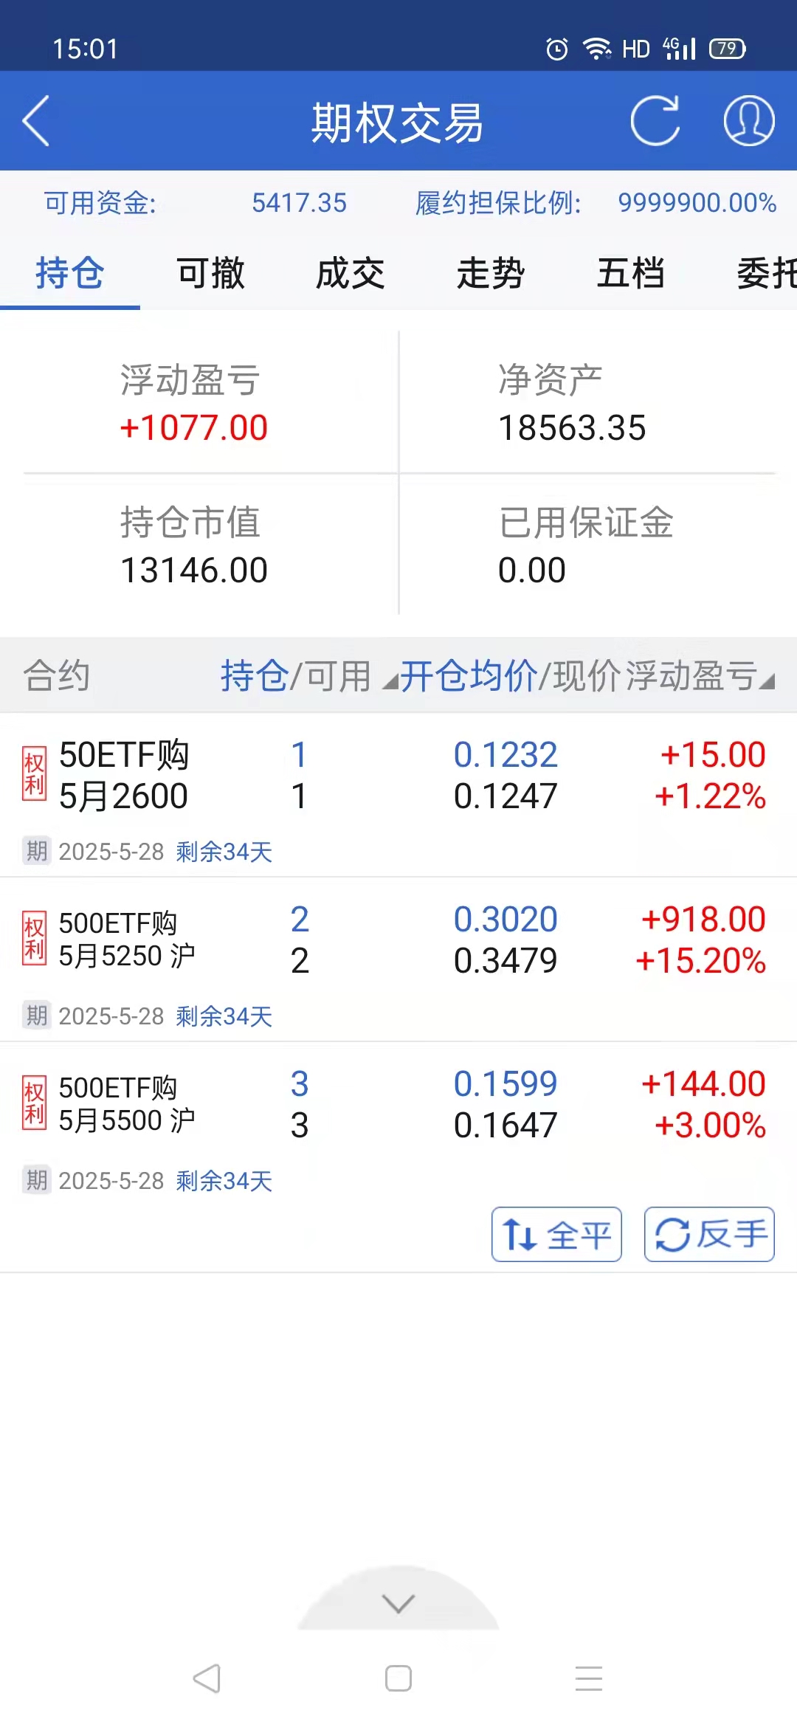
Task: Tap the 期 expiry badge for 500ETF购 5月5500
Action: [36, 1180]
